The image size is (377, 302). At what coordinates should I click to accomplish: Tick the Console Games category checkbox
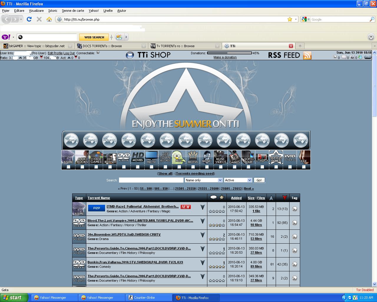coord(96,167)
